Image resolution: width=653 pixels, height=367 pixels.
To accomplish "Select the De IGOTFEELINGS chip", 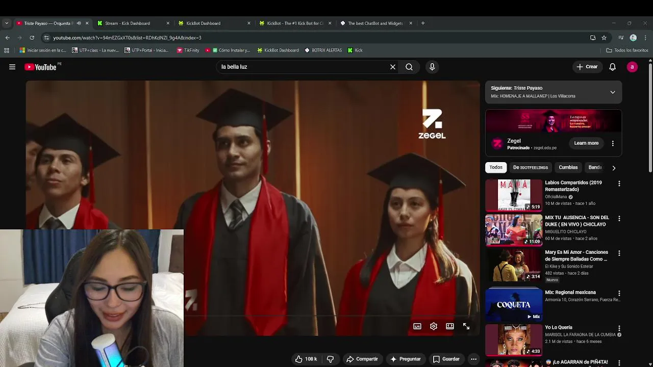I will (531, 167).
